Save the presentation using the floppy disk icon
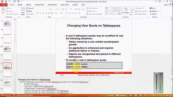173x97 pixels. tap(6, 2)
